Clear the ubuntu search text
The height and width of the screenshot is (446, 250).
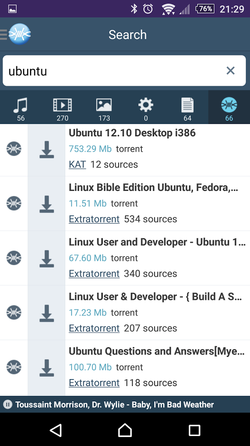[230, 70]
